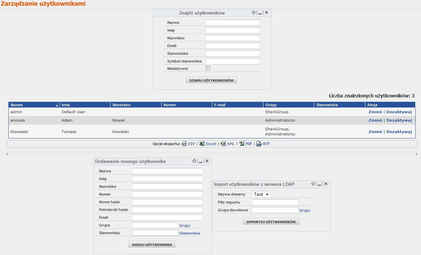Screen dimensions: 421x255
Task: Focus the Numer field in new user form
Action: click(167, 194)
